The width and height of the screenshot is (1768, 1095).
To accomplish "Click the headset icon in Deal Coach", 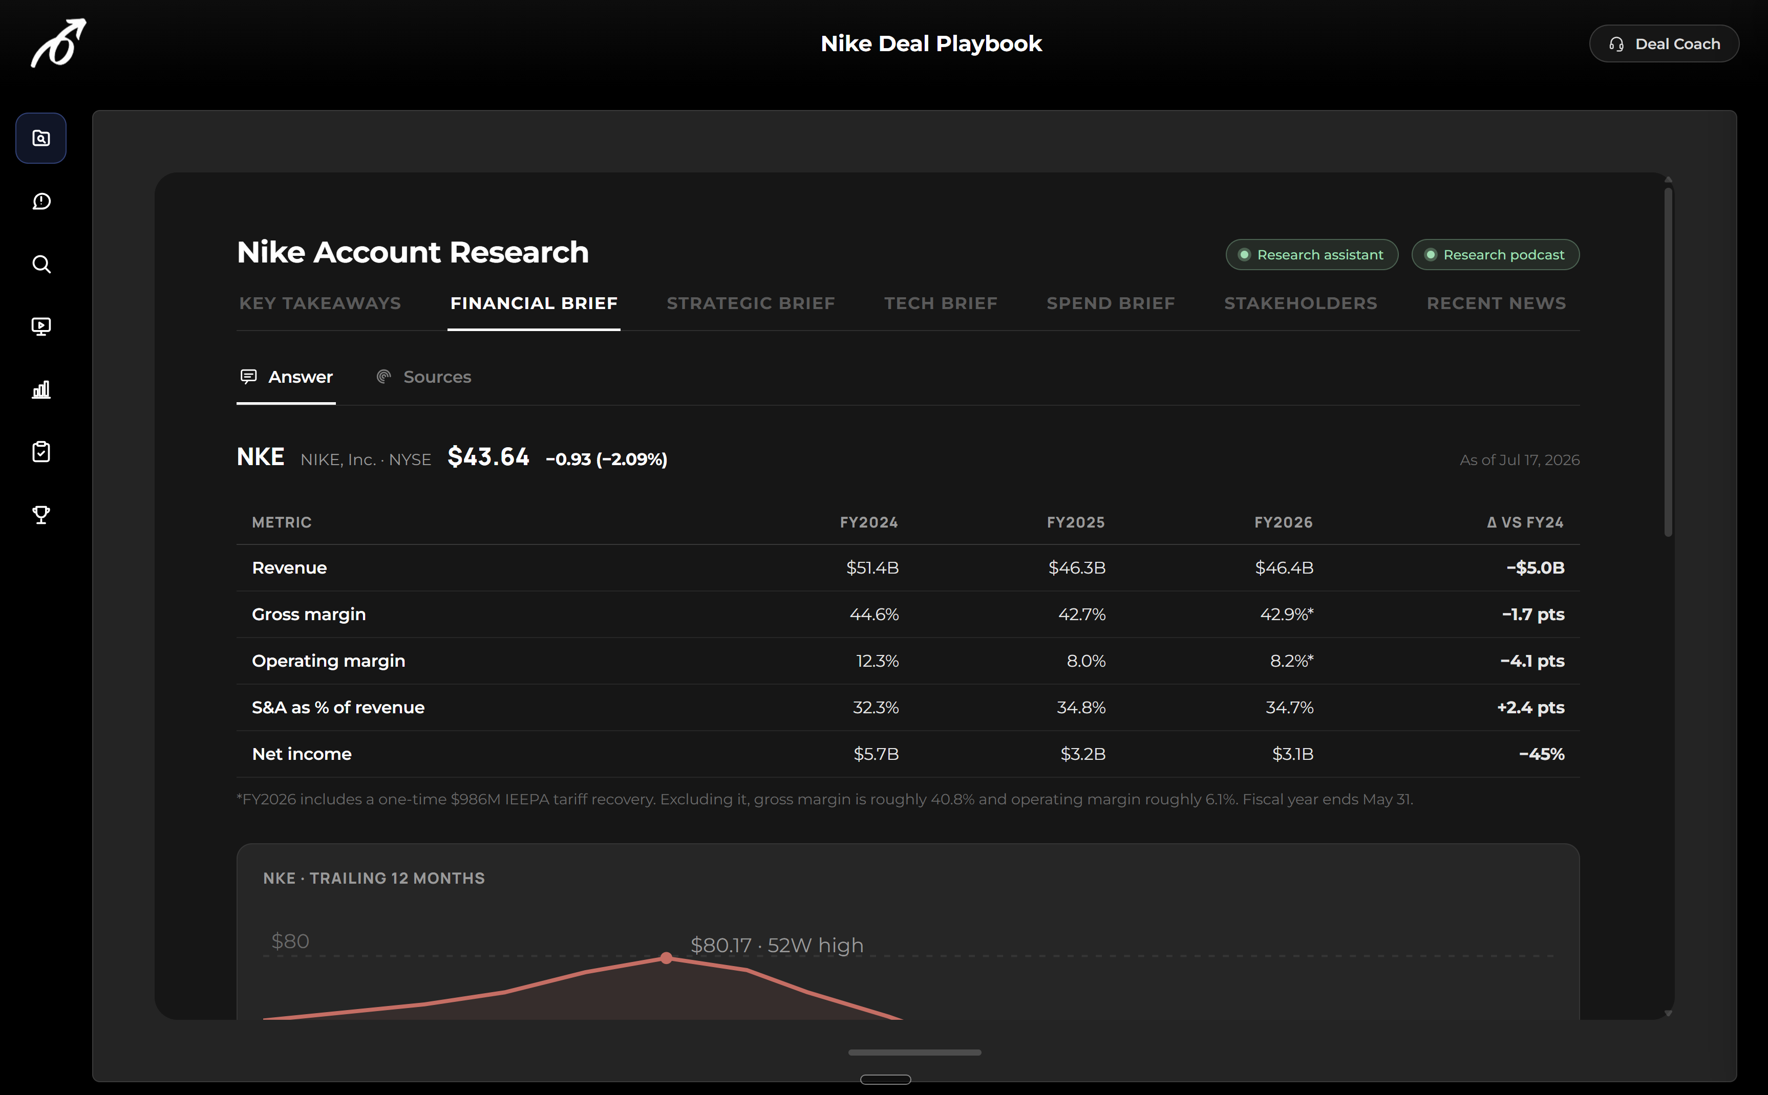I will pos(1616,44).
